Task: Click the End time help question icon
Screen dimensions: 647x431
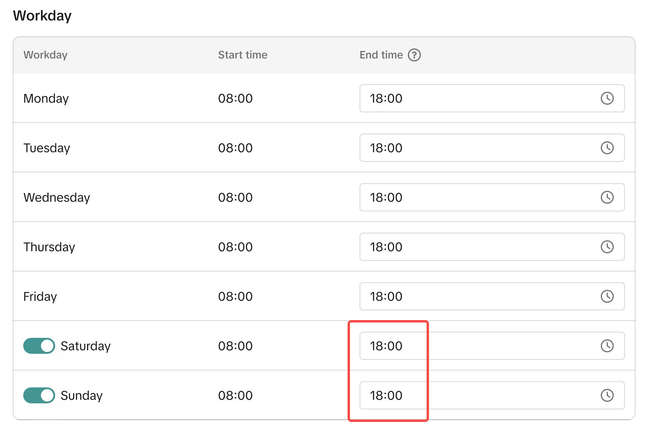Action: (414, 55)
